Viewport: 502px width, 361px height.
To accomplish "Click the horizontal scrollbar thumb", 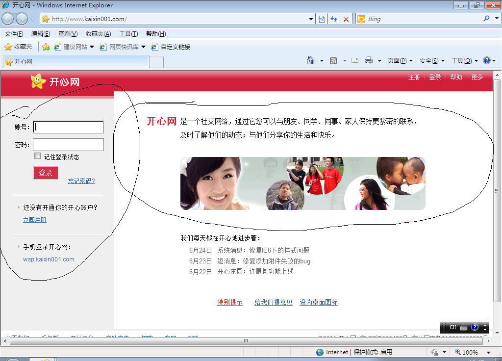I will click(246, 341).
